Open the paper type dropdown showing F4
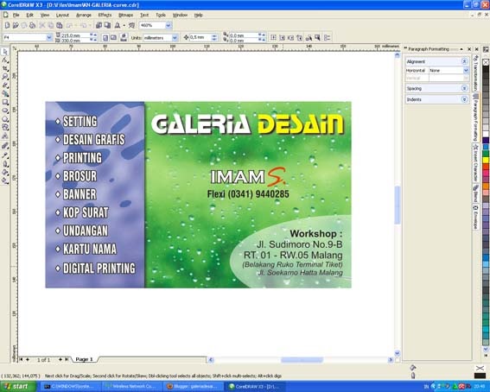The height and width of the screenshot is (392, 490). (49, 37)
